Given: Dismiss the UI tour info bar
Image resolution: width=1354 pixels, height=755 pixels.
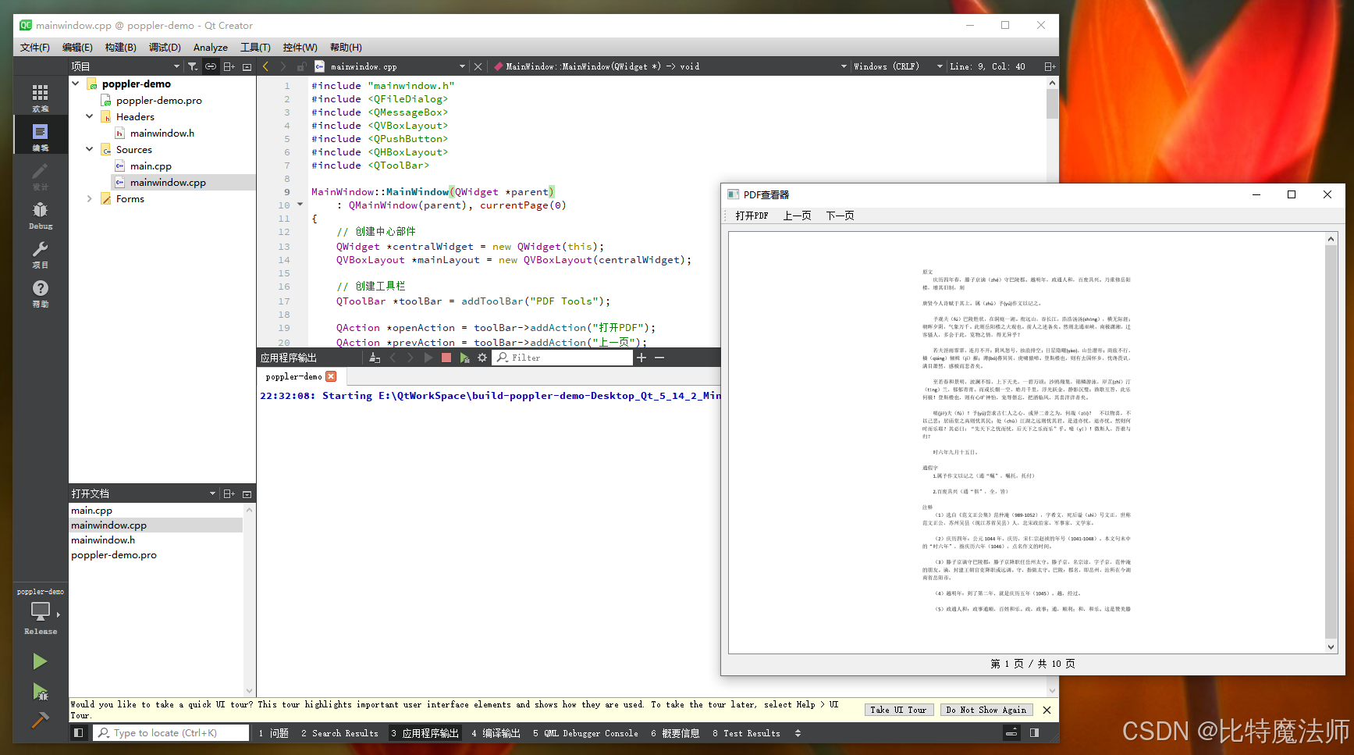Looking at the screenshot, I should point(1047,710).
